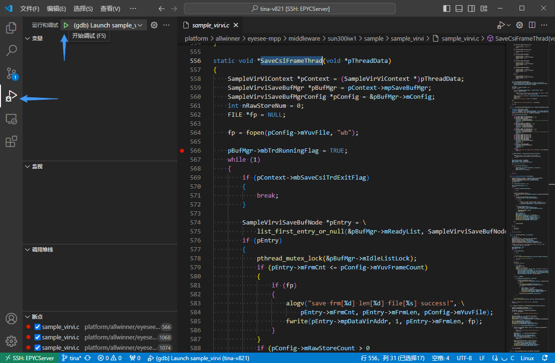Open the 文件(F) menu
The width and height of the screenshot is (555, 363).
(30, 9)
